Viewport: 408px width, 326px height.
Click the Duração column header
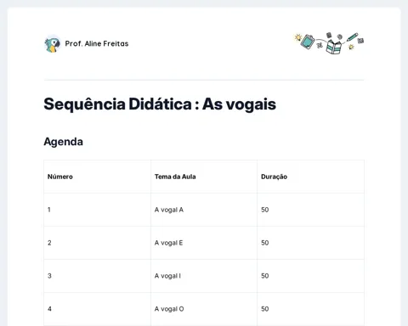click(x=310, y=177)
